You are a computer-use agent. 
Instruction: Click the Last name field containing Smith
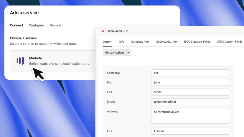[191, 92]
